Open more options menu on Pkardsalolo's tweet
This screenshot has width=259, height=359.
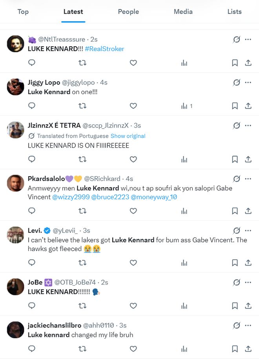coord(248,179)
